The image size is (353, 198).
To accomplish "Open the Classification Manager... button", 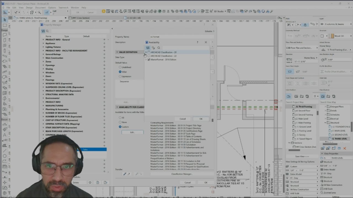I will 182,174.
